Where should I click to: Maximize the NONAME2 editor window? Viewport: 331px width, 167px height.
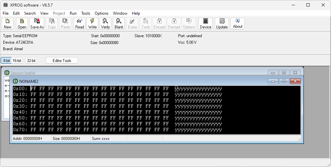point(284,81)
